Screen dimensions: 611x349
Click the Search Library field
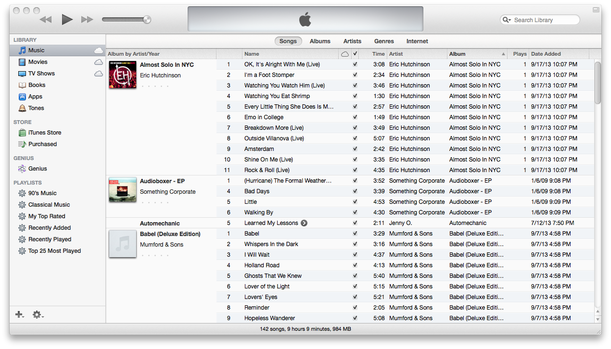point(540,20)
